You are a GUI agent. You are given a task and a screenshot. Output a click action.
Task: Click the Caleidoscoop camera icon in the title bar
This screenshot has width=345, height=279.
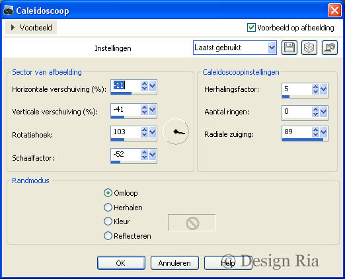click(x=9, y=11)
